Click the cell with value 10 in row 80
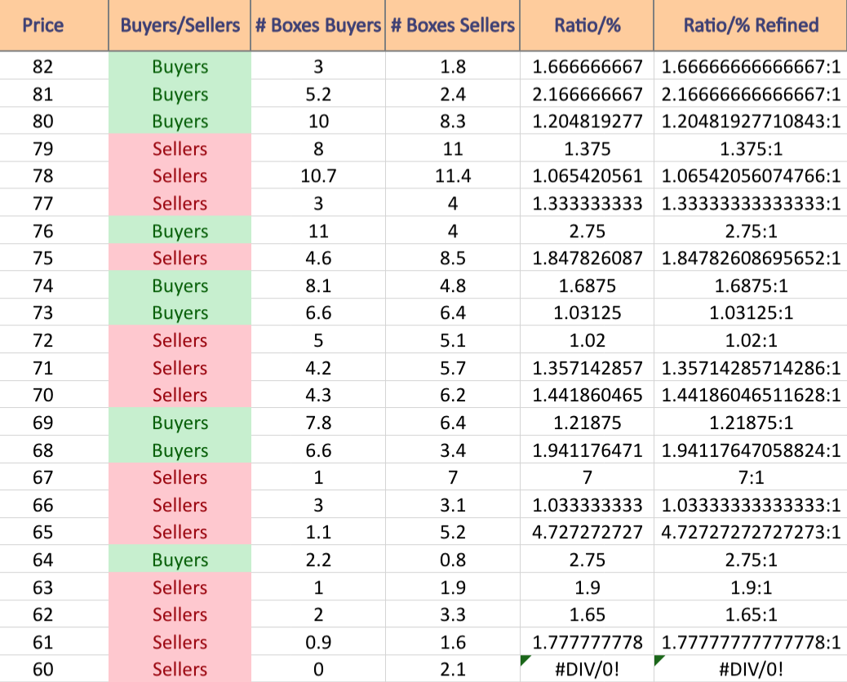Image resolution: width=847 pixels, height=682 pixels. click(317, 121)
